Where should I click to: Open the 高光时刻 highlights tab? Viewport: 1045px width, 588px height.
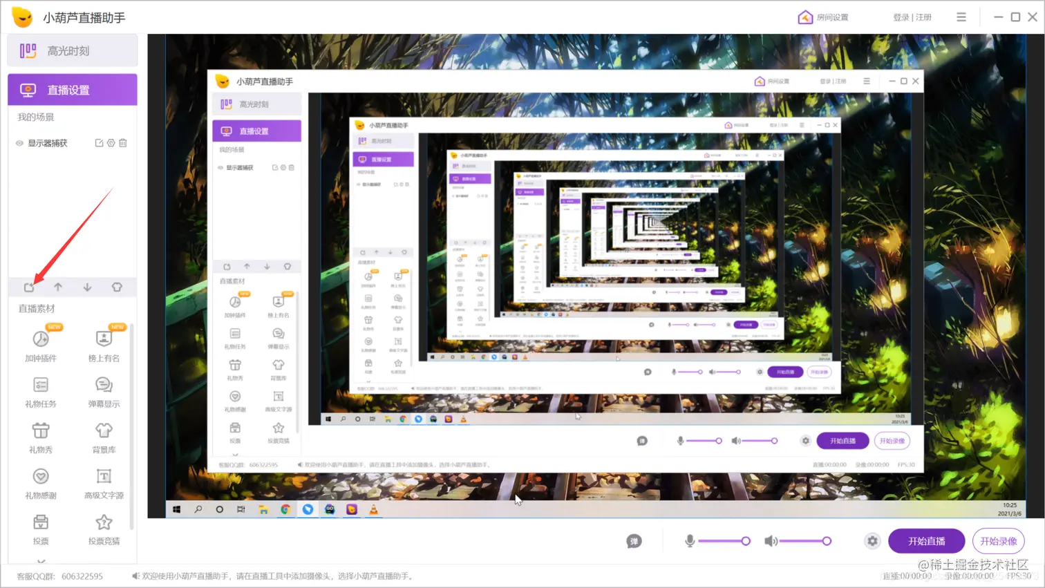pyautogui.click(x=73, y=50)
